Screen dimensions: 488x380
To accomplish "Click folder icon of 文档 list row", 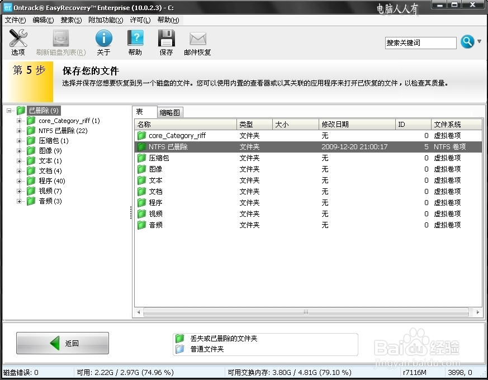I will tap(141, 192).
